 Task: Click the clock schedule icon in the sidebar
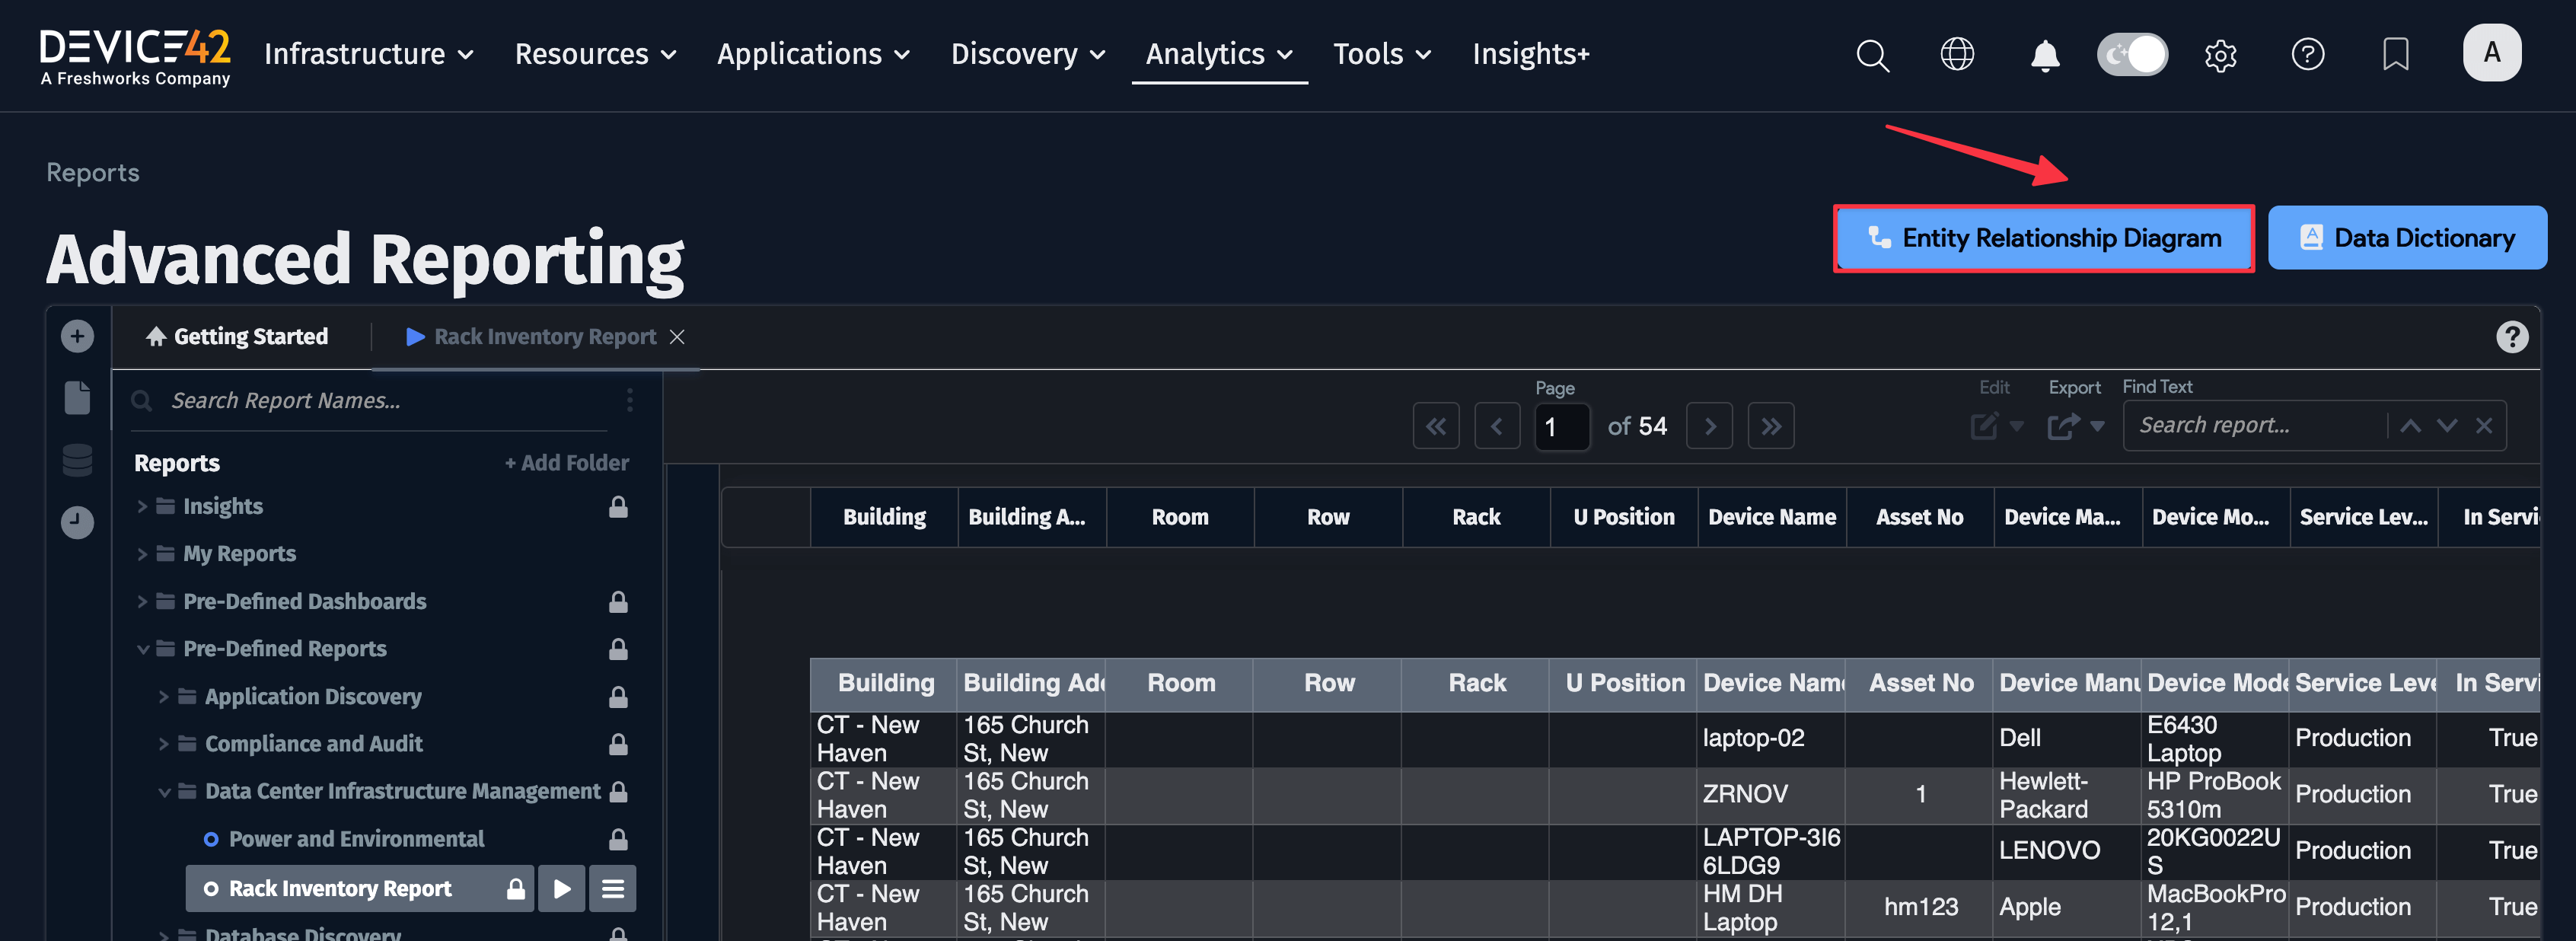(x=77, y=522)
